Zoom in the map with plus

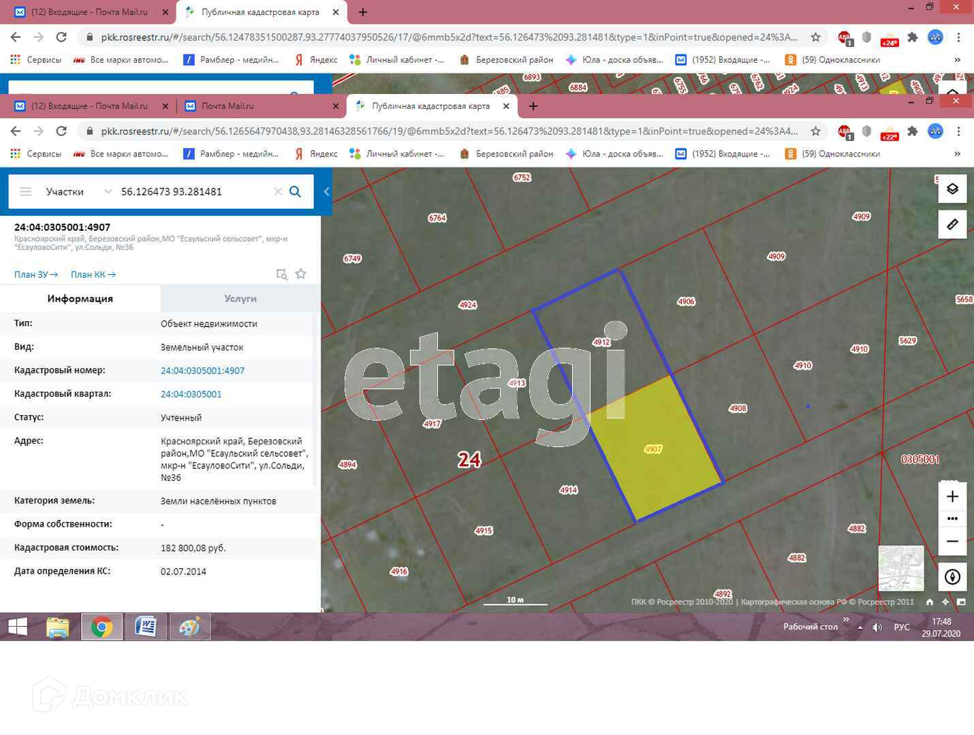coord(952,497)
